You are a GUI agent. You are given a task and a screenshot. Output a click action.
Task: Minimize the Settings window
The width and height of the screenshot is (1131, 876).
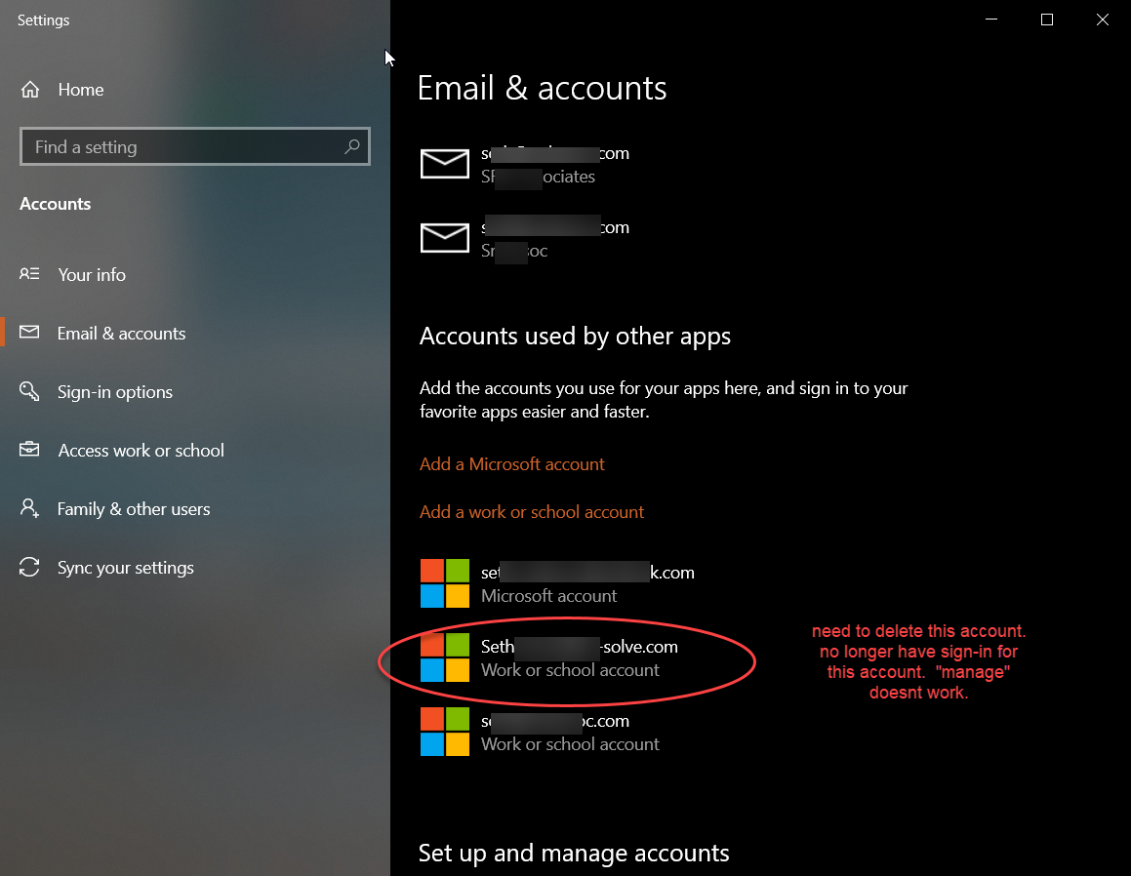(x=991, y=20)
